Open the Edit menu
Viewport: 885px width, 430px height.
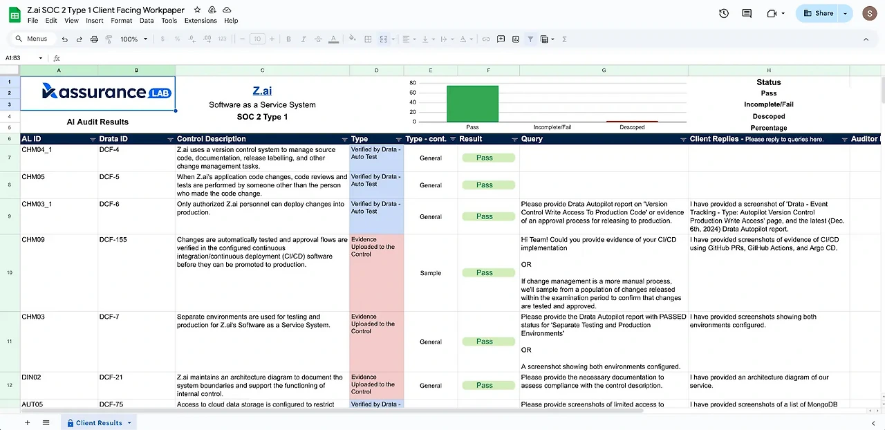51,21
